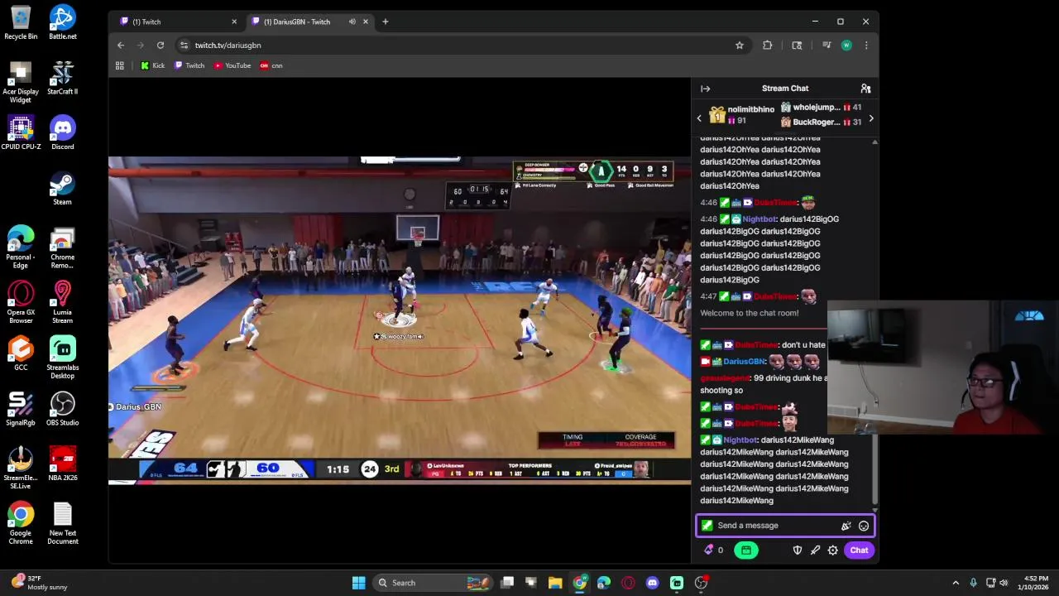
Task: Open File Explorer from taskbar
Action: coord(555,583)
